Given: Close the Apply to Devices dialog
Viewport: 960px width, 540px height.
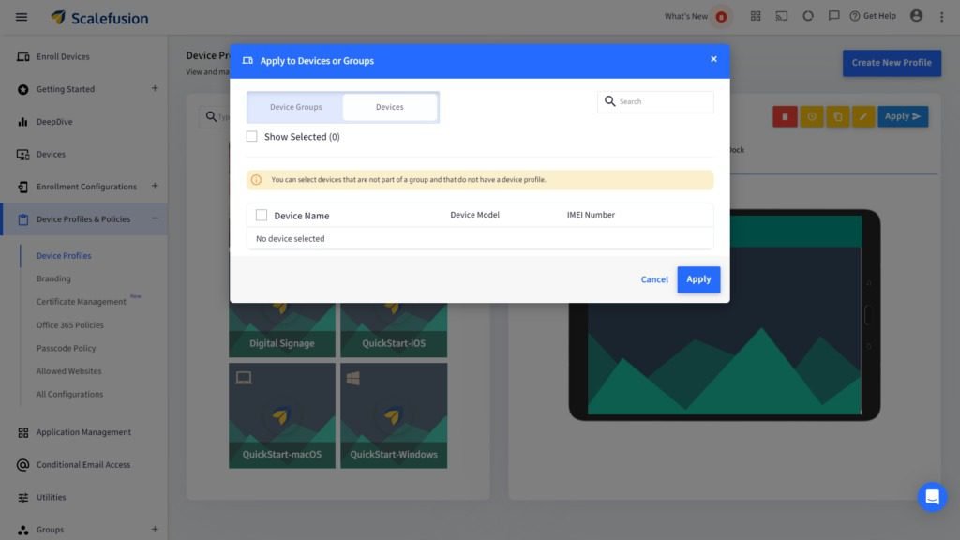Looking at the screenshot, I should pyautogui.click(x=713, y=59).
